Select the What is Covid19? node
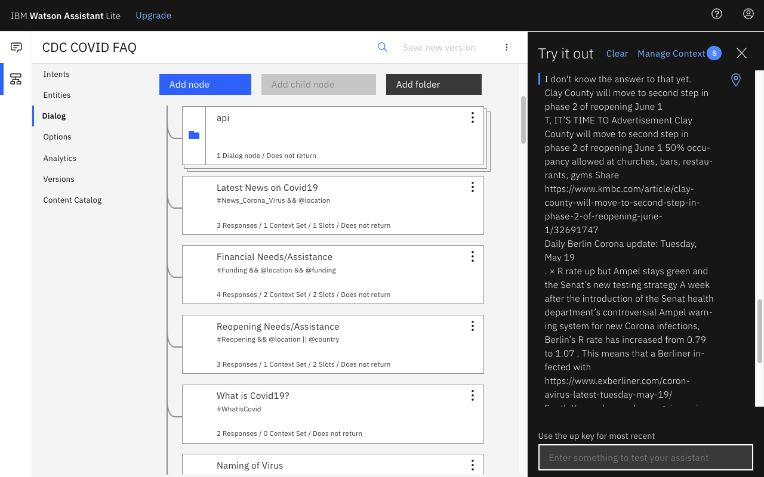Image resolution: width=764 pixels, height=477 pixels. coord(333,413)
